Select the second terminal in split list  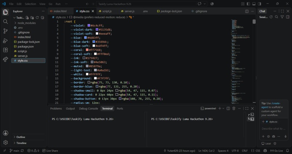pos(251,119)
